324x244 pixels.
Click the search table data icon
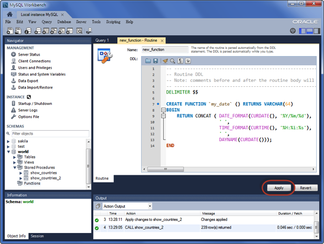pos(79,31)
